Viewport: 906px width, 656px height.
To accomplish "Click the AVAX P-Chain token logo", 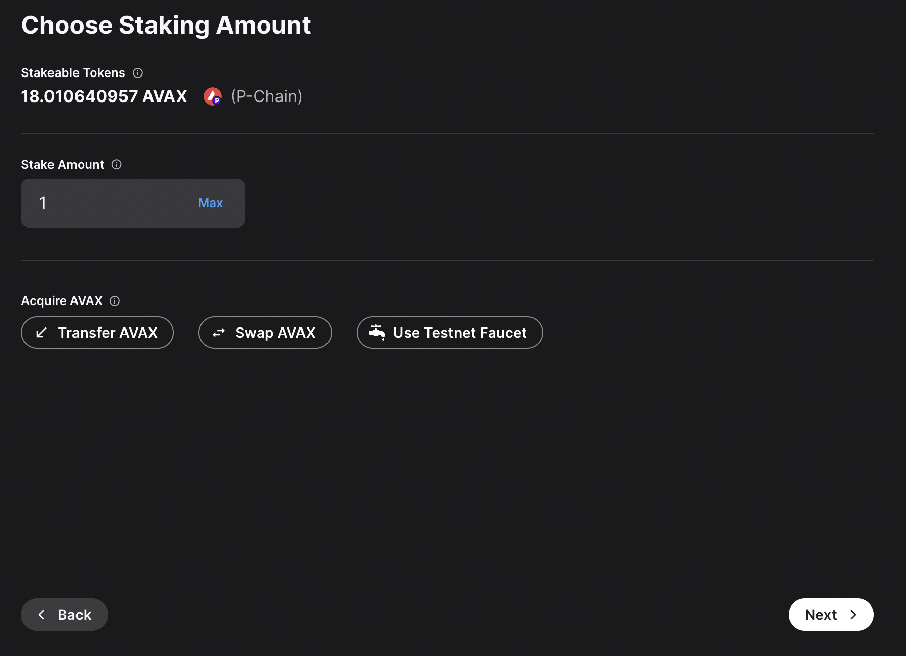I will 213,96.
